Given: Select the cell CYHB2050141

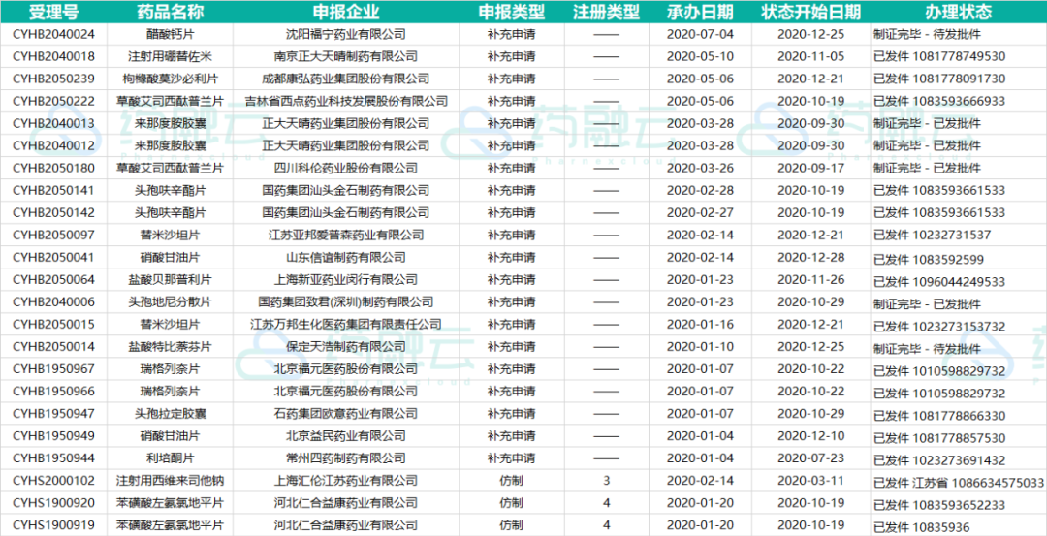Looking at the screenshot, I should 54,190.
